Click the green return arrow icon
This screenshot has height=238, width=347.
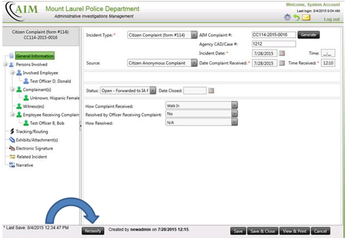296,17
